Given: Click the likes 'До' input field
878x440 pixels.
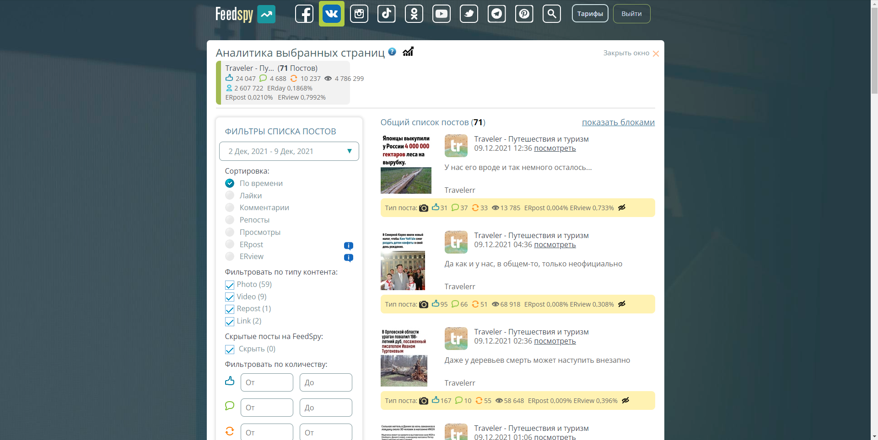Looking at the screenshot, I should click(326, 382).
